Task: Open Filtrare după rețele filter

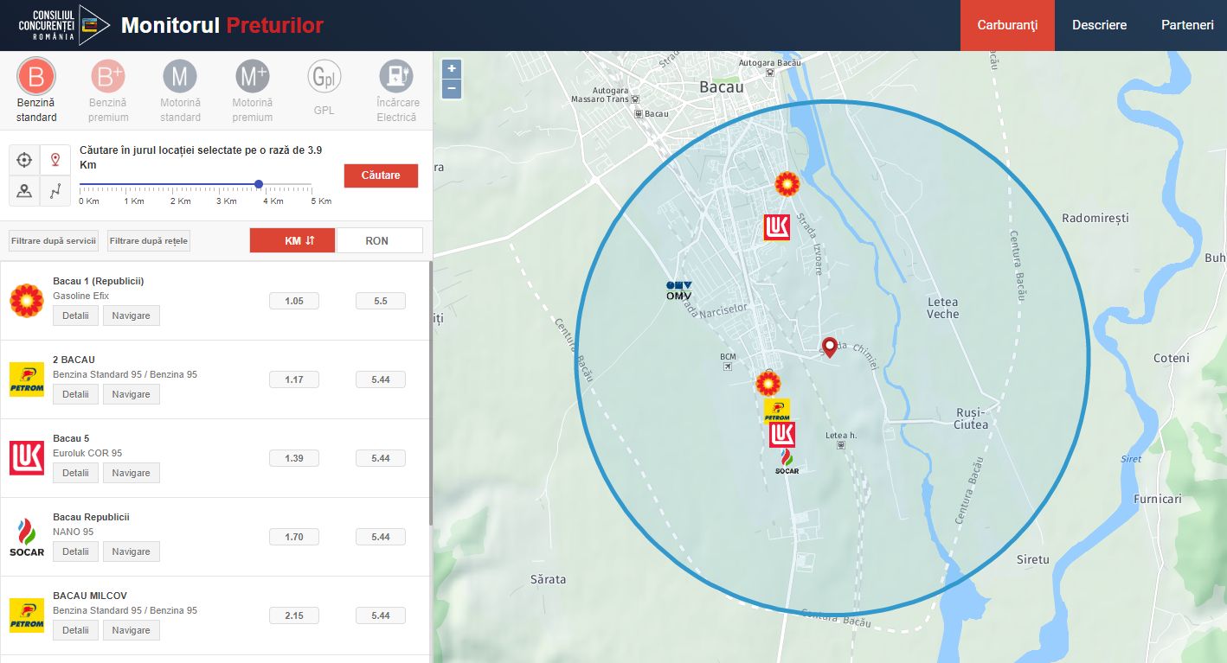Action: tap(149, 240)
